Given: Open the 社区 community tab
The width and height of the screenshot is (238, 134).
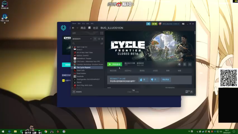Looking at the screenshot, I should (95, 28).
